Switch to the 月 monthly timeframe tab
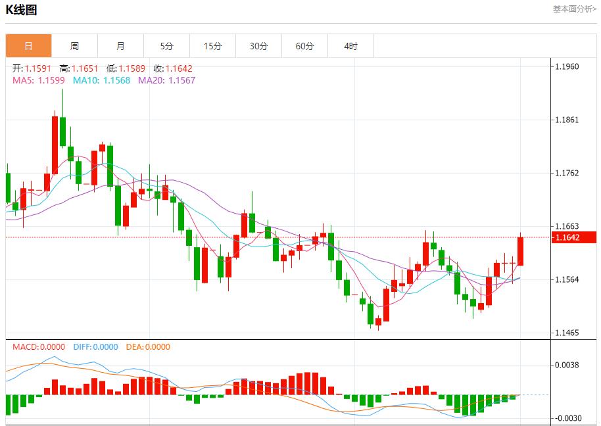Viewport: 601px width, 426px height. click(x=121, y=45)
